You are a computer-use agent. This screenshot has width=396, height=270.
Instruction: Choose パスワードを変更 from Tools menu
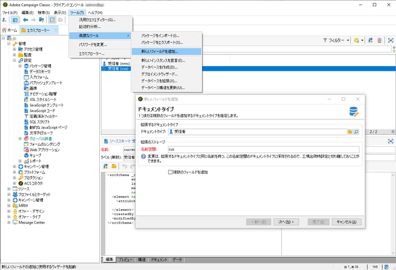[x=100, y=45]
